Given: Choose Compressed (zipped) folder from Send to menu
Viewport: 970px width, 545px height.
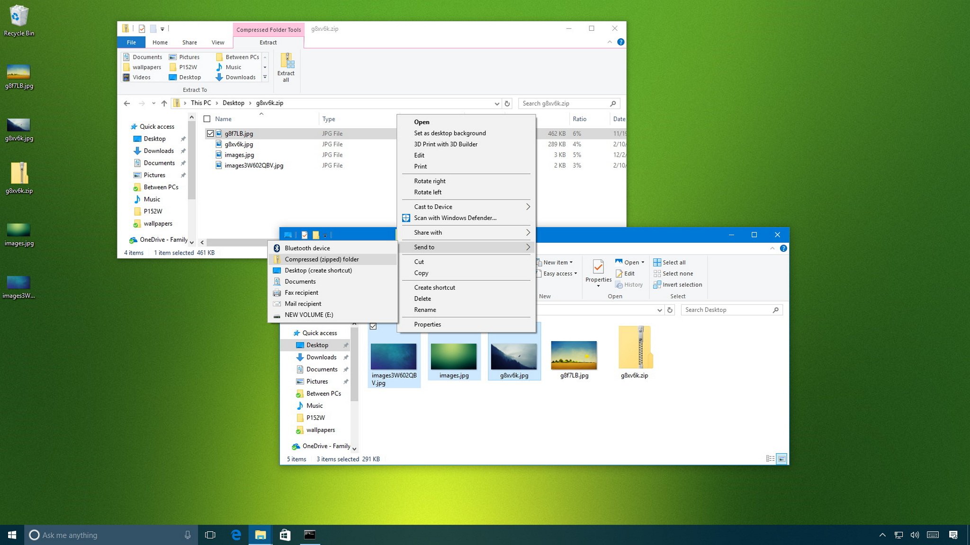Looking at the screenshot, I should click(x=322, y=259).
